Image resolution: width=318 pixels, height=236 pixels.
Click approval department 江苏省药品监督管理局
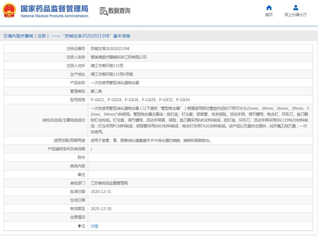pos(109,183)
